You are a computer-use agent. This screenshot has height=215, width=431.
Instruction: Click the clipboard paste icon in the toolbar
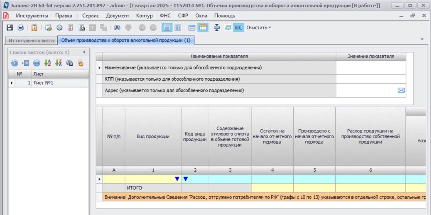(x=34, y=27)
